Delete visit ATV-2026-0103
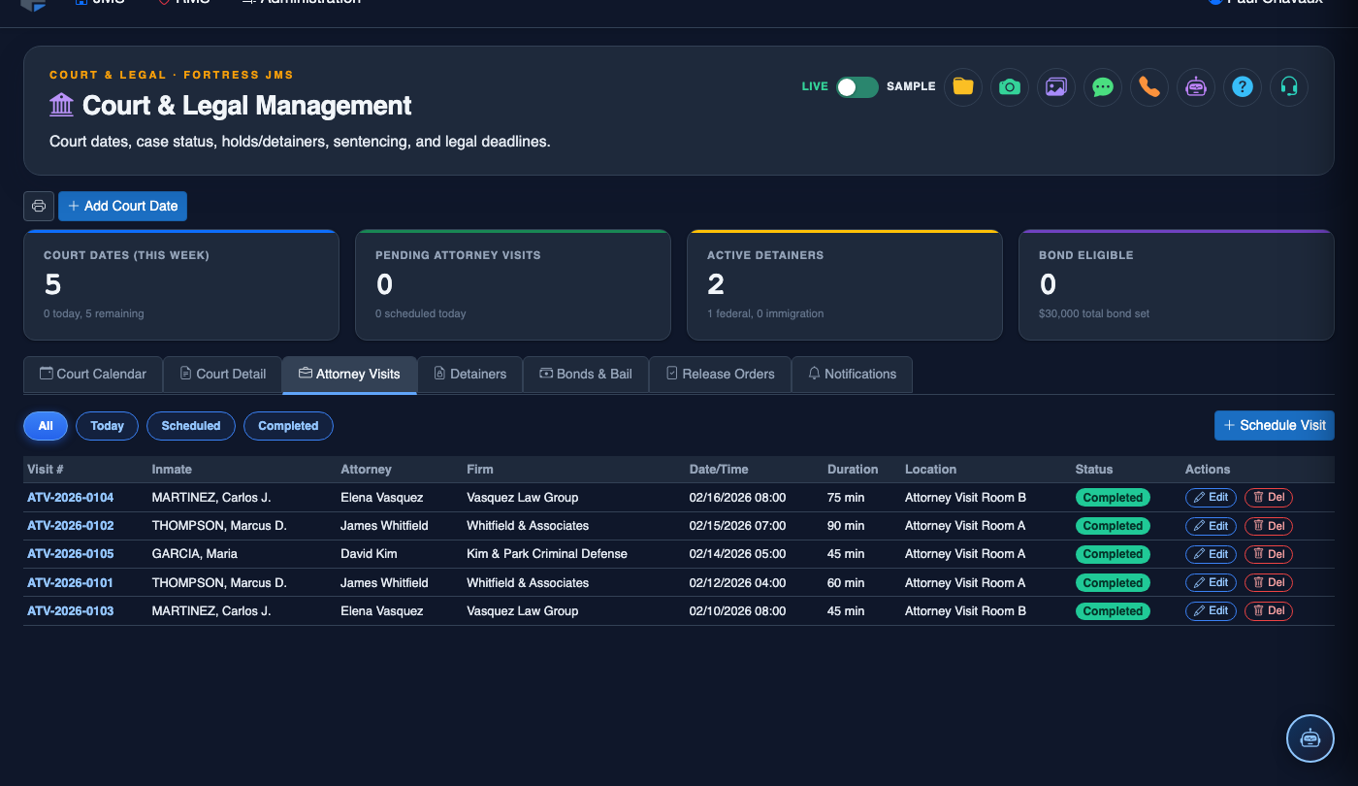1358x786 pixels. point(1269,611)
